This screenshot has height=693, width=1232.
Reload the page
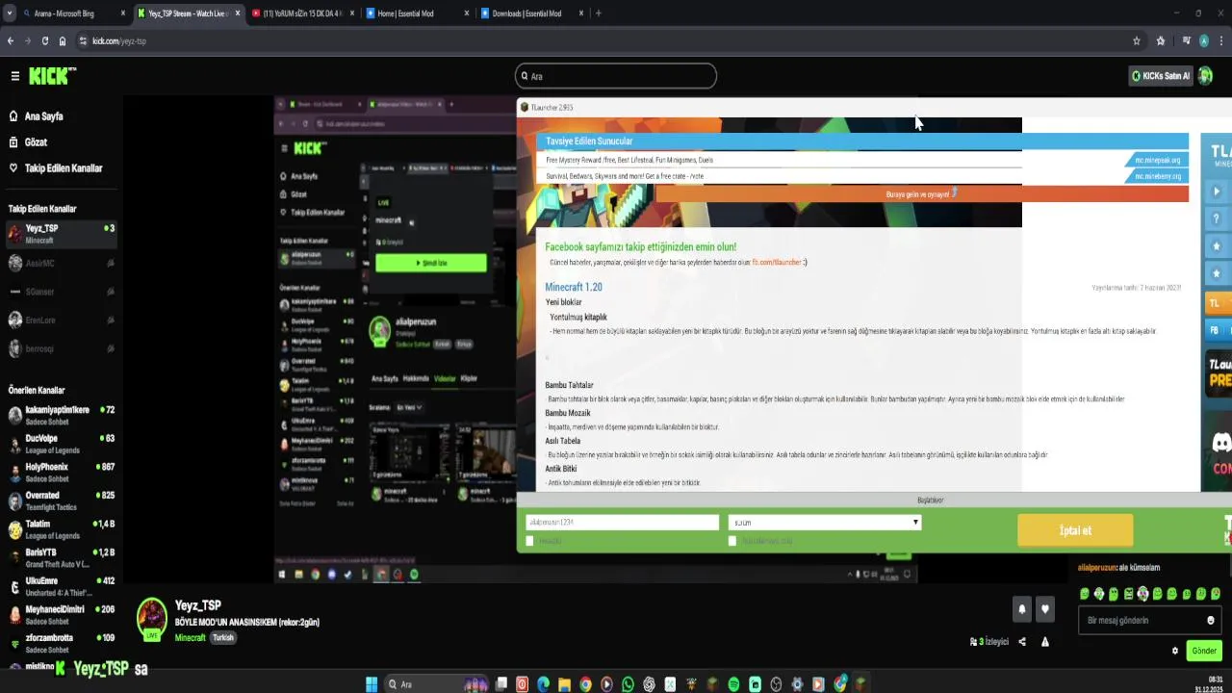[44, 41]
